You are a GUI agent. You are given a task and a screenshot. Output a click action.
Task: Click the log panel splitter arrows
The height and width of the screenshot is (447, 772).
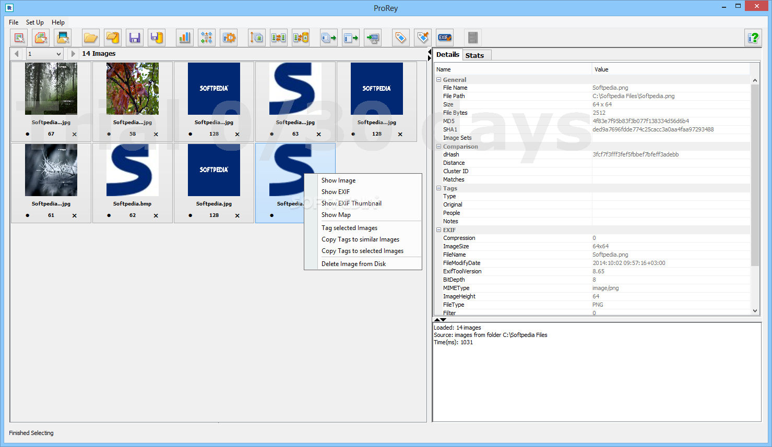click(440, 319)
